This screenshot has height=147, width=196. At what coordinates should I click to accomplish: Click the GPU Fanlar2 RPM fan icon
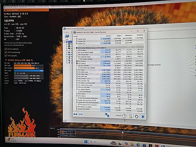pos(77,63)
